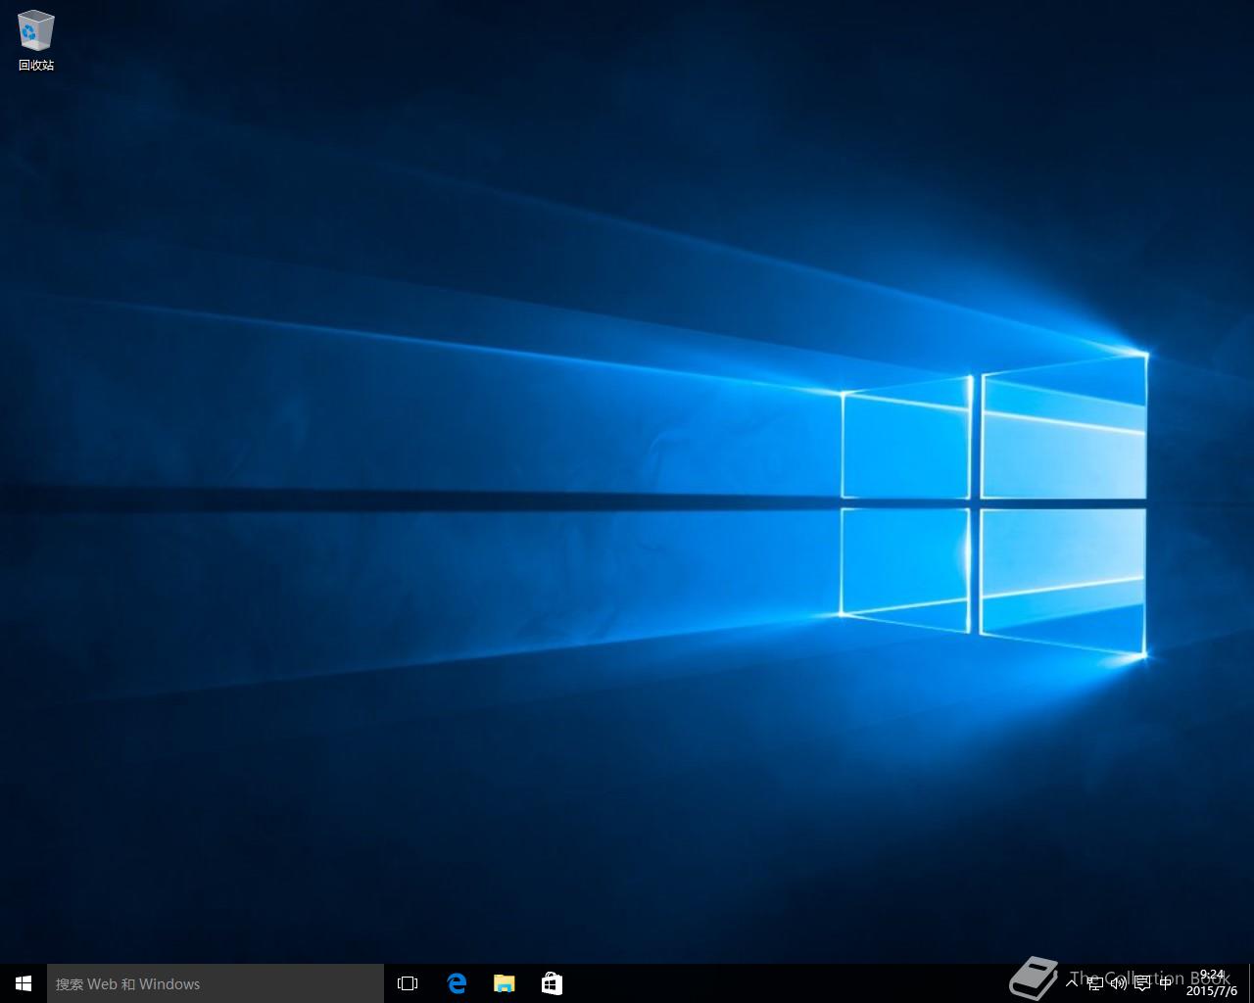1254x1003 pixels.
Task: Open the clock showing 2015/7/6
Action: 1212,983
